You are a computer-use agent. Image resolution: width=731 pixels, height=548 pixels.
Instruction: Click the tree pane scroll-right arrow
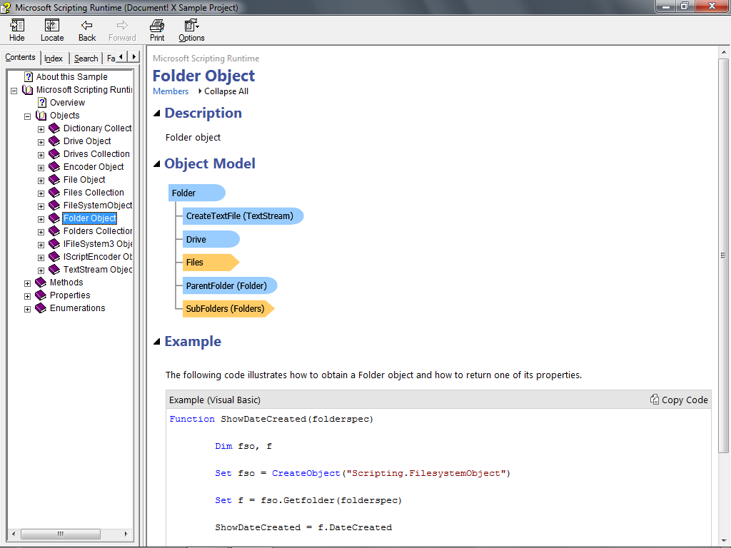pyautogui.click(x=126, y=534)
